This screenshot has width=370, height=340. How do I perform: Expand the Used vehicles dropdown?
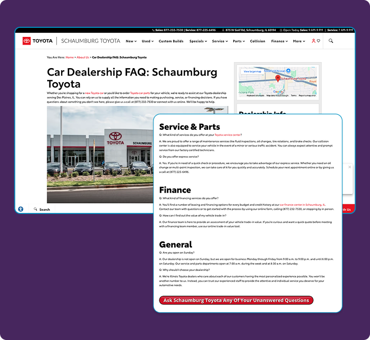147,41
